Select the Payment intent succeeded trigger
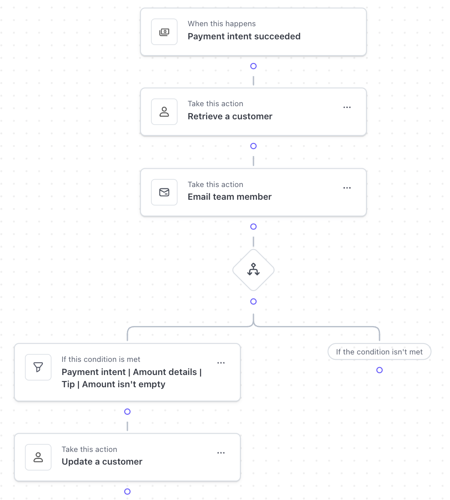This screenshot has height=500, width=450. point(244,36)
